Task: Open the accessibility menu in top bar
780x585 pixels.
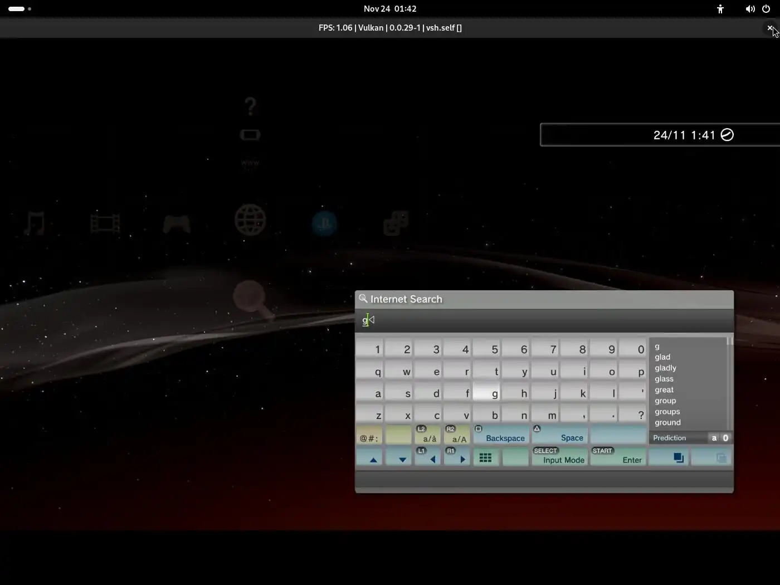Action: point(720,9)
